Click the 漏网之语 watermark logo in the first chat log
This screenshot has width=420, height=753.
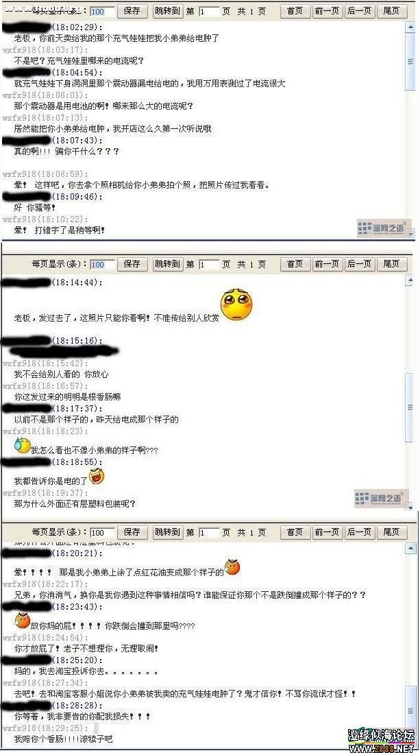pos(384,228)
